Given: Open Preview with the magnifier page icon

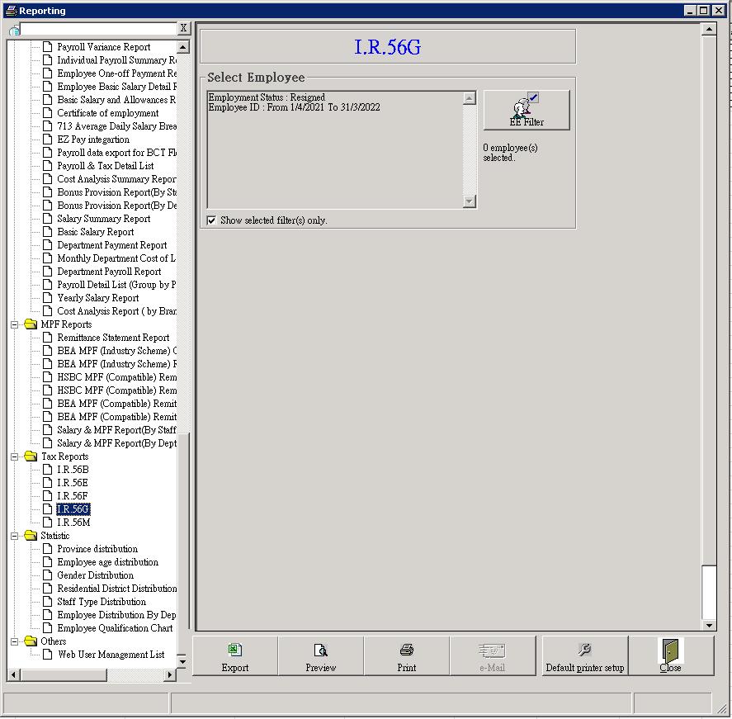Looking at the screenshot, I should pyautogui.click(x=321, y=656).
